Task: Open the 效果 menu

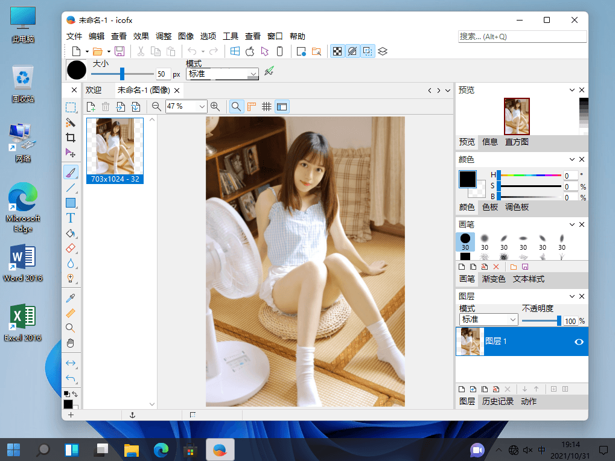Action: [x=141, y=36]
